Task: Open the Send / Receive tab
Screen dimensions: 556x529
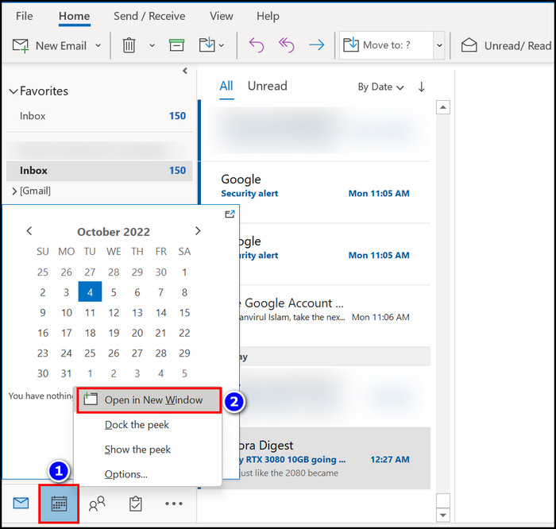Action: [149, 16]
